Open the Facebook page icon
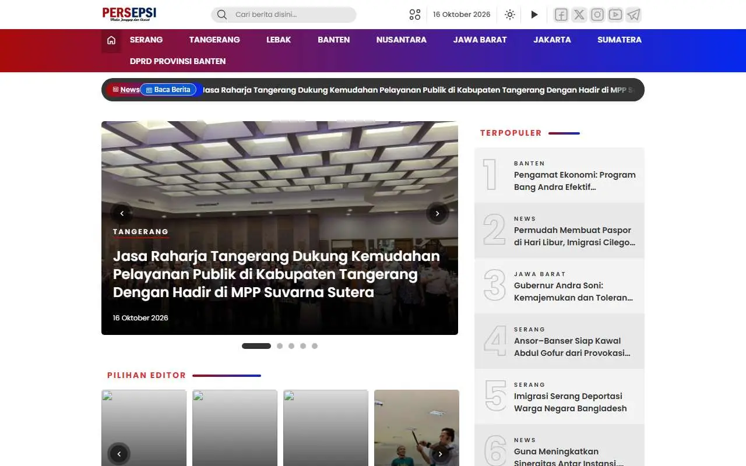The image size is (746, 466). click(x=561, y=15)
